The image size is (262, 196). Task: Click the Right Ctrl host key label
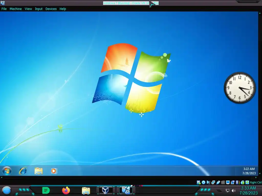[256, 182]
